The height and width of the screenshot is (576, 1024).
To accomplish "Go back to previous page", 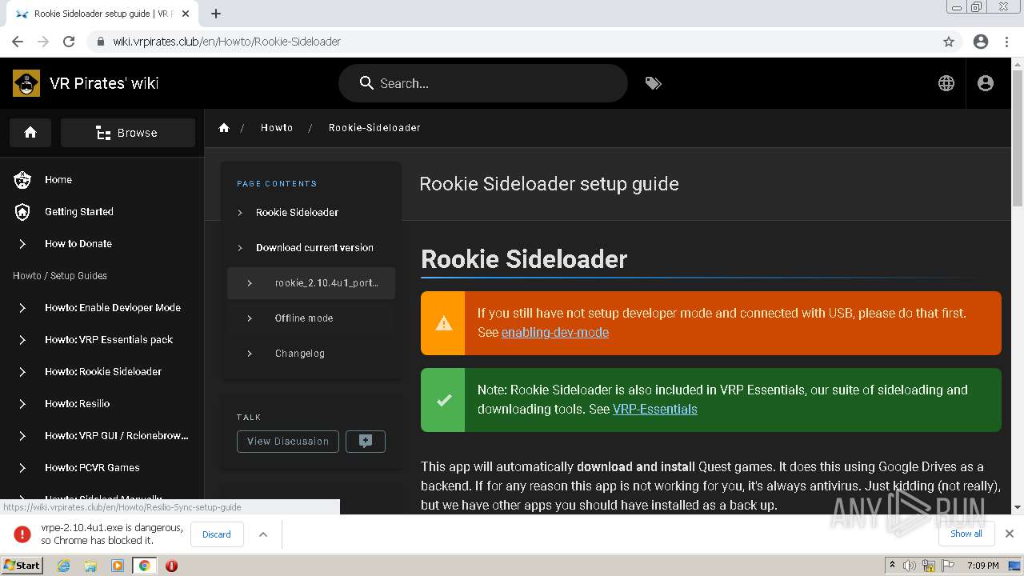I will 18,42.
